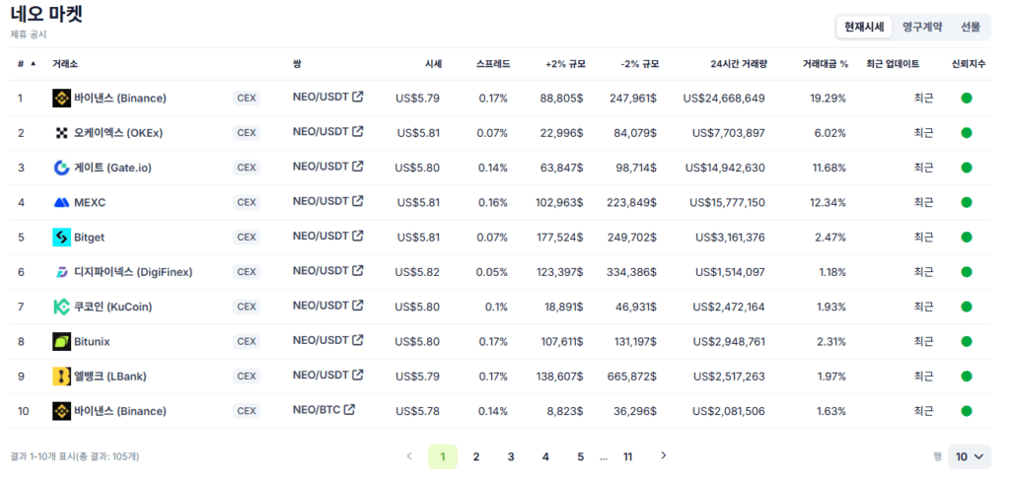Click the LBank exchange logo
The height and width of the screenshot is (483, 1010).
pyautogui.click(x=61, y=377)
